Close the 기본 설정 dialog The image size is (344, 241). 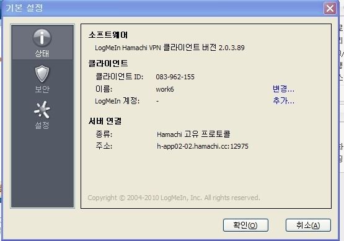[330, 9]
